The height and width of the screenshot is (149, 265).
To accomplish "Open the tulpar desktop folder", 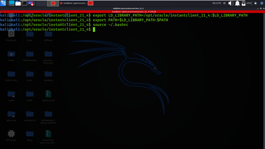I will [x=30, y=96].
